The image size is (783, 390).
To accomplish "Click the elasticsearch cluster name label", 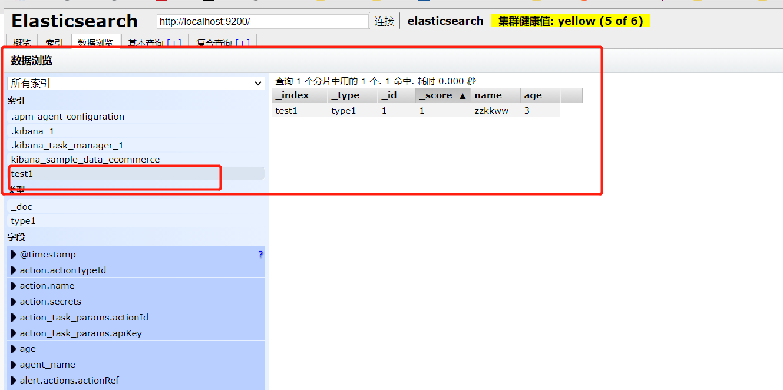I will click(445, 21).
